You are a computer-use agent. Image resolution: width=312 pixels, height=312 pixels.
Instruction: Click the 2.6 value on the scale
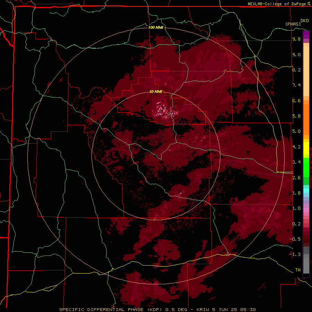[x=296, y=178]
